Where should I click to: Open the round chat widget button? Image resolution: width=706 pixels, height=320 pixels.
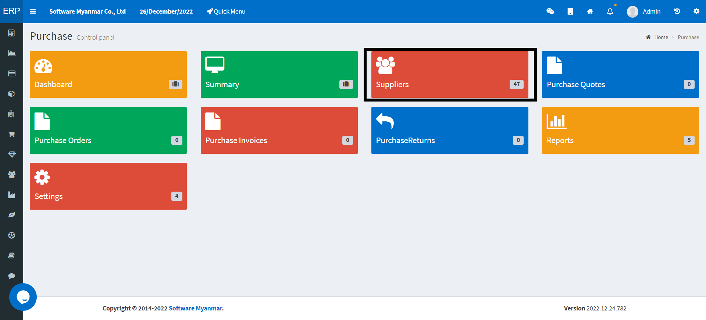click(x=23, y=297)
